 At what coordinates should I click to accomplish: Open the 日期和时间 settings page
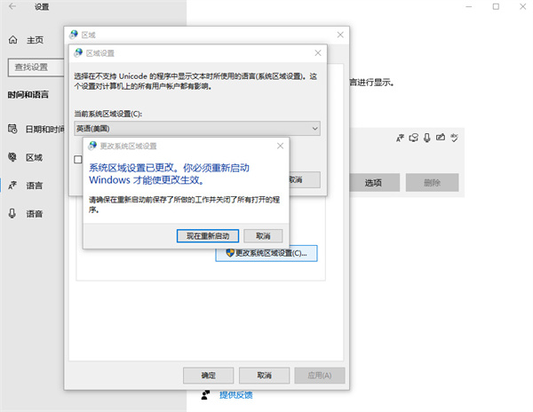pyautogui.click(x=45, y=129)
